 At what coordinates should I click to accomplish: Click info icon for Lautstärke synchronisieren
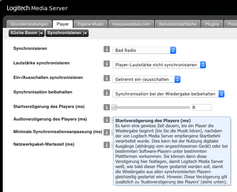coord(106,64)
